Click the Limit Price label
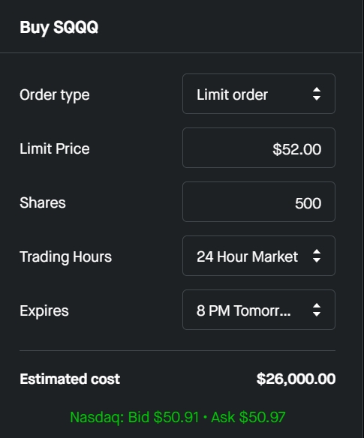This screenshot has width=364, height=438. 55,148
